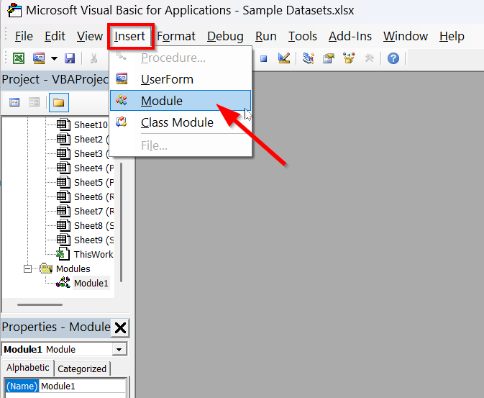Select Sheet10 in project tree
Screen dimensions: 484x398
coord(91,125)
